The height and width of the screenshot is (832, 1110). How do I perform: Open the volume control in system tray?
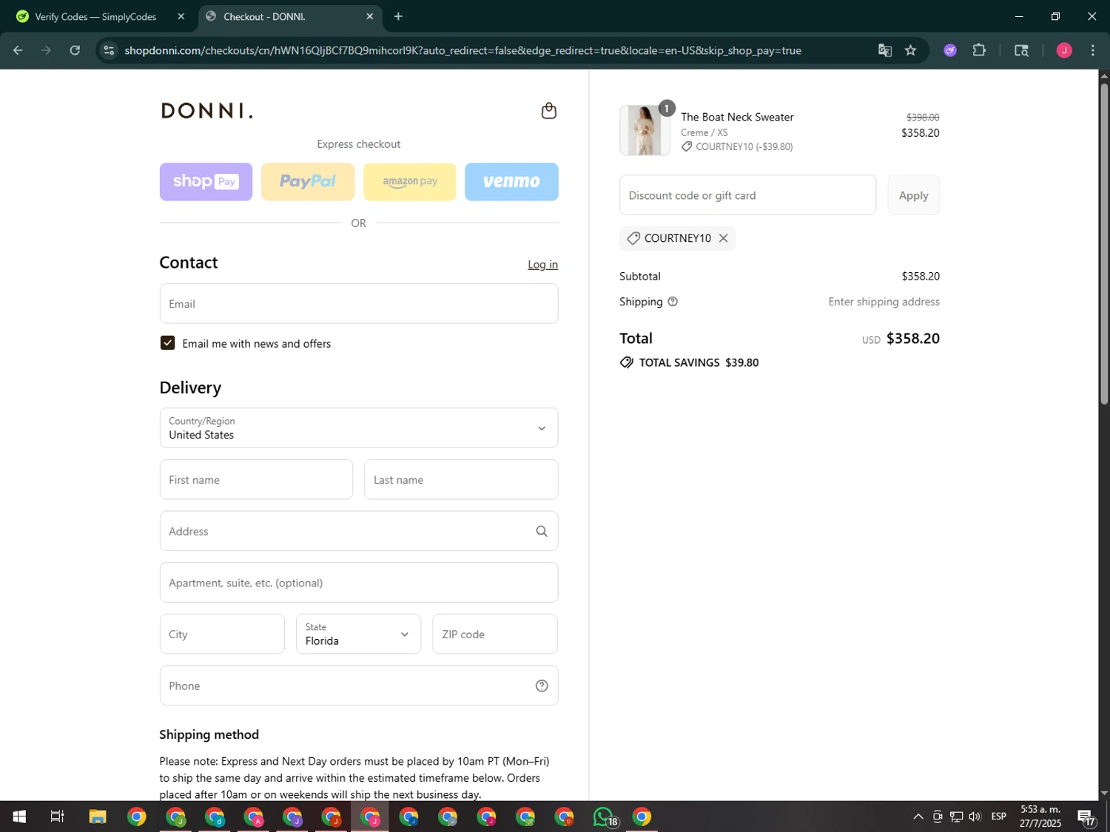click(975, 816)
